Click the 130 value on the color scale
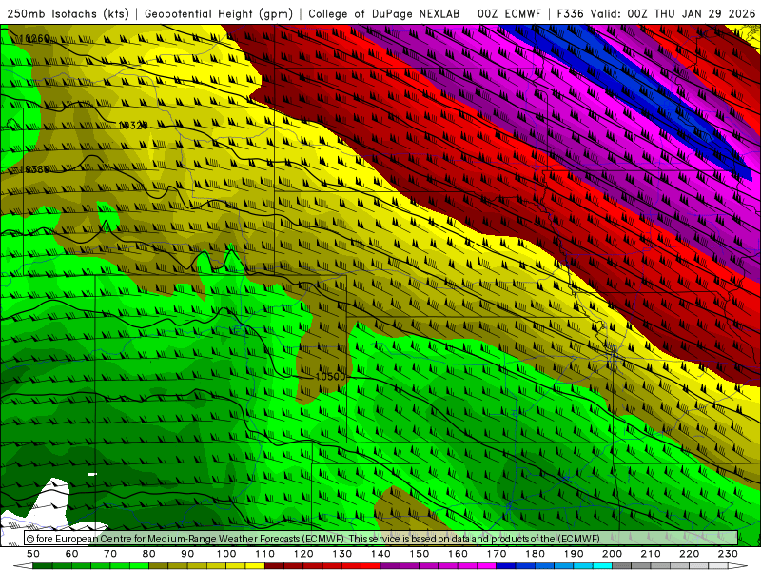Screen dimensions: 761x571 [x=342, y=554]
